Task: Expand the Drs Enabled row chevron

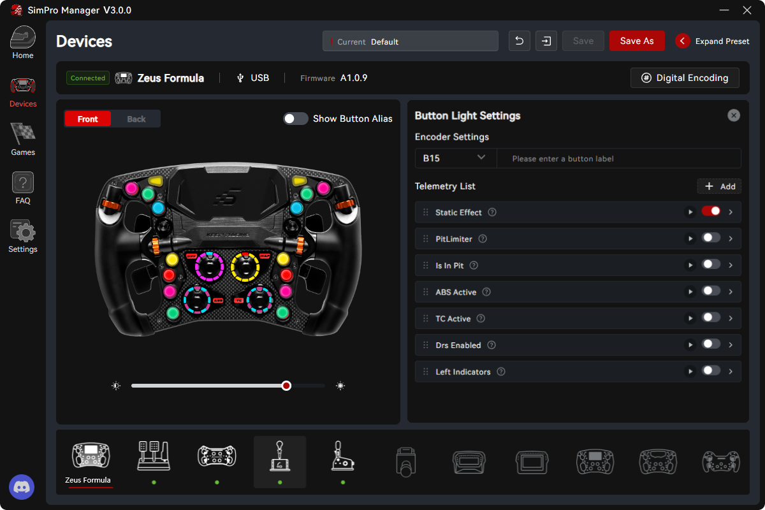Action: (731, 345)
